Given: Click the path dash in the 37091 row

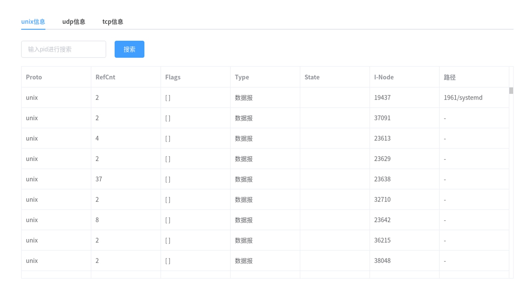Looking at the screenshot, I should pyautogui.click(x=445, y=118).
